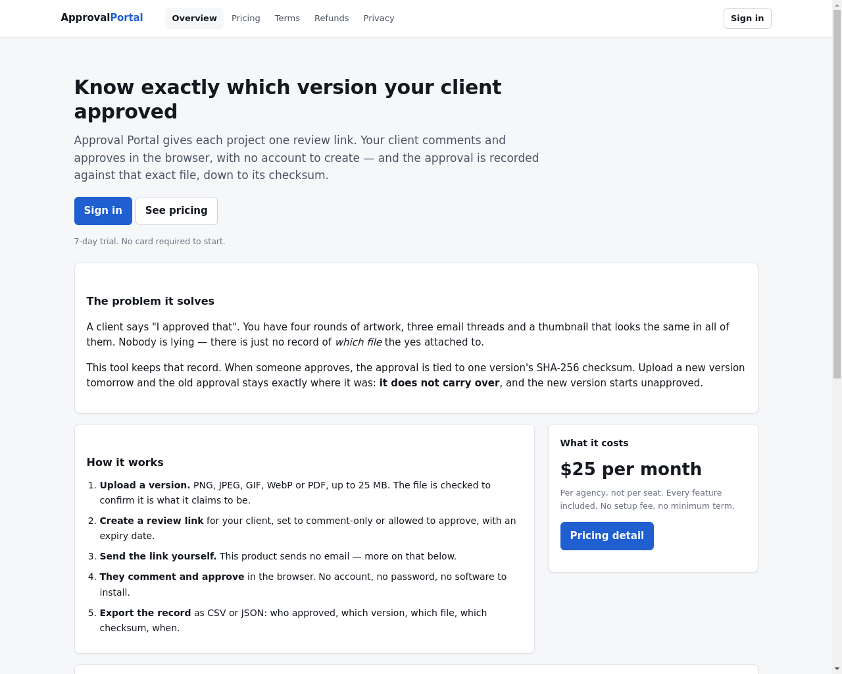842x674 pixels.
Task: Click the See pricing button
Action: click(176, 211)
